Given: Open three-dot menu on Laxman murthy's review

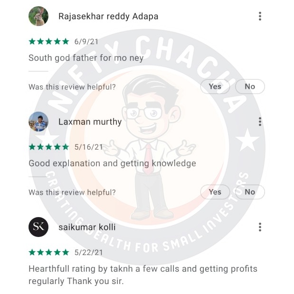Looking at the screenshot, I should pyautogui.click(x=260, y=122).
